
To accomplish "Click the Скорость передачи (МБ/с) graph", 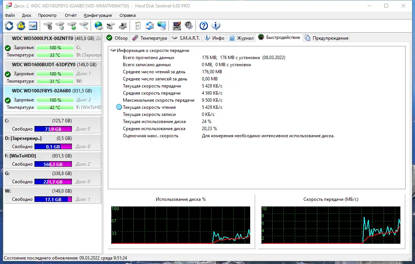I will point(331,225).
